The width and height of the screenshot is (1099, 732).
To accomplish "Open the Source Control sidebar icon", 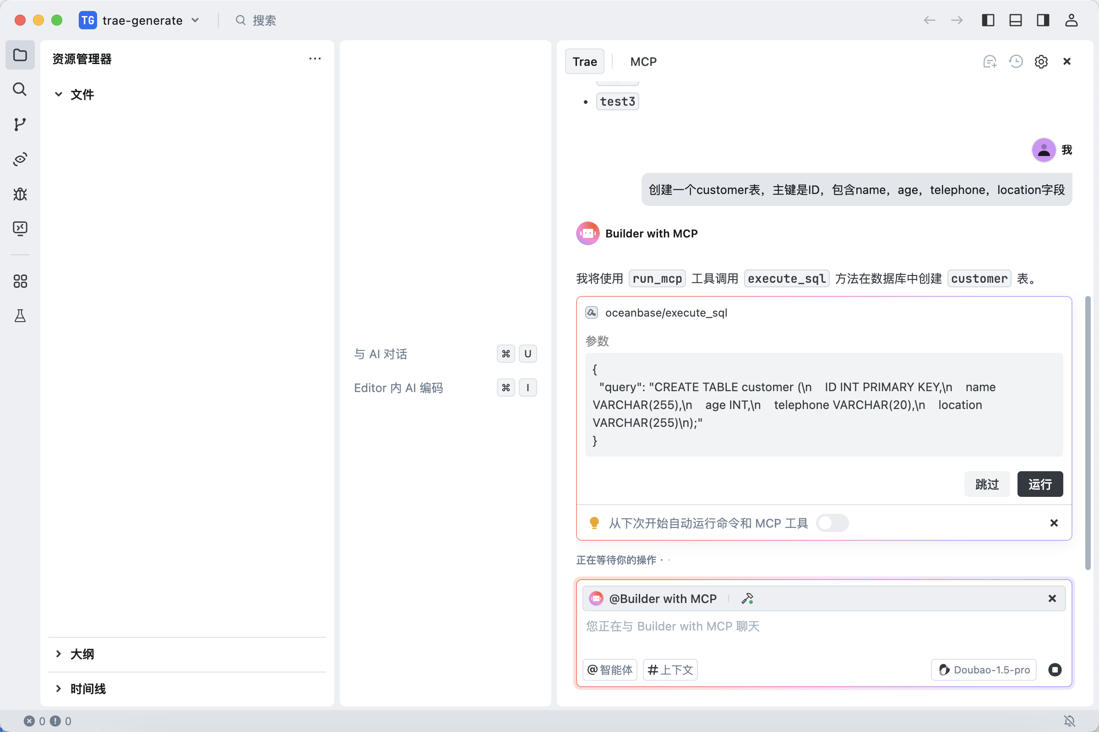I will click(x=20, y=124).
